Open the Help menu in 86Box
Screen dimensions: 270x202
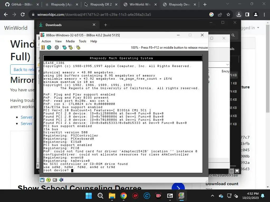point(94,41)
